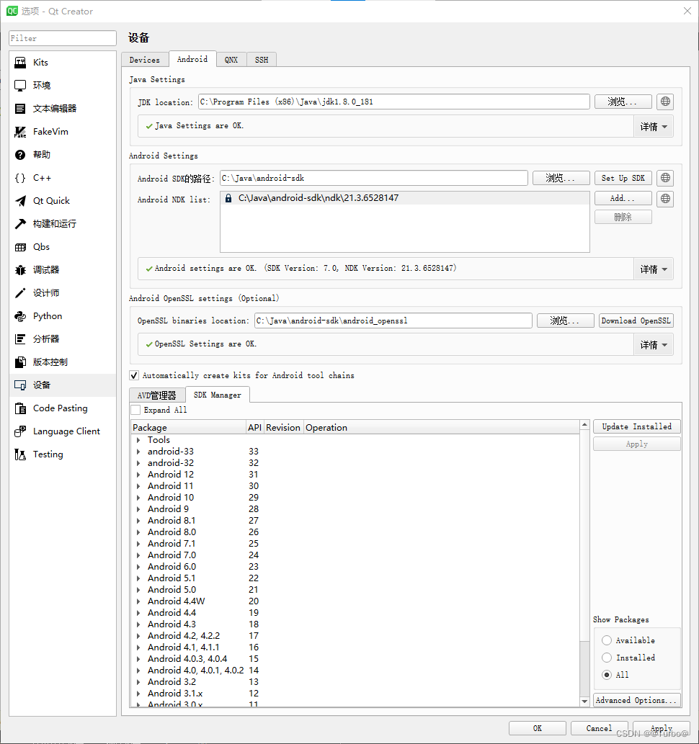Open the 设备 devices icon

pyautogui.click(x=20, y=385)
